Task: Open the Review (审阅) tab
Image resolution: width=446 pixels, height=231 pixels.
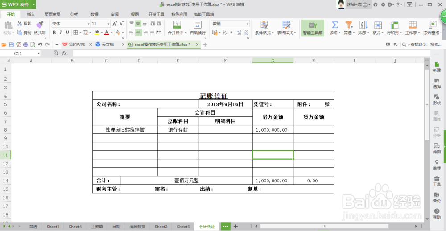Action: [x=115, y=15]
